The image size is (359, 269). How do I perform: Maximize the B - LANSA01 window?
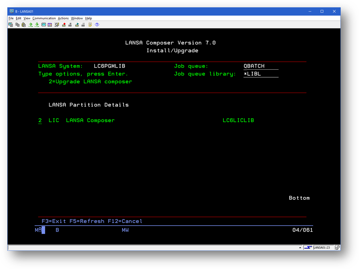tap(322, 11)
